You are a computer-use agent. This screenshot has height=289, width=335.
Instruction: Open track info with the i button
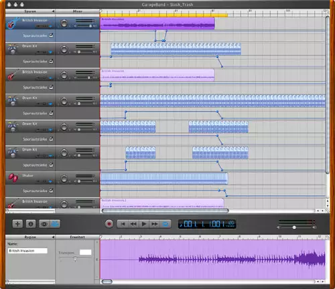coord(31,223)
